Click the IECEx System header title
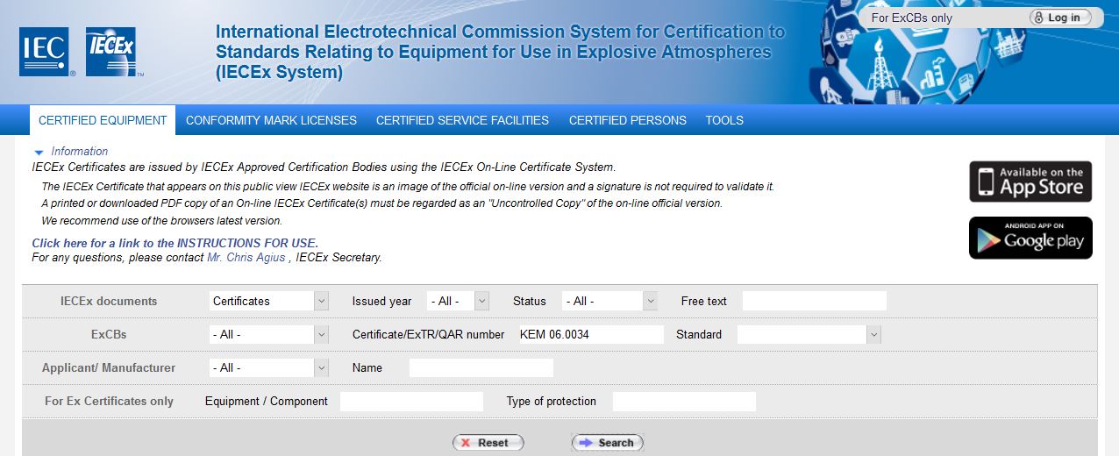1119x456 pixels. coord(501,53)
